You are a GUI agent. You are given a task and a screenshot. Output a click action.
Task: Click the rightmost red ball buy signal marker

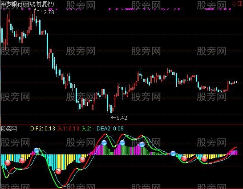click(x=204, y=159)
